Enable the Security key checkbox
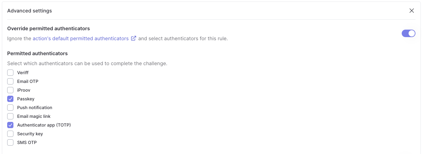Screen dimensions: 422x154 pyautogui.click(x=10, y=134)
